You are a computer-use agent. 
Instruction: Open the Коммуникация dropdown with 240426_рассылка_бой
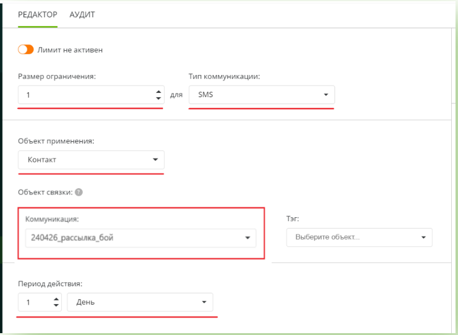click(140, 237)
